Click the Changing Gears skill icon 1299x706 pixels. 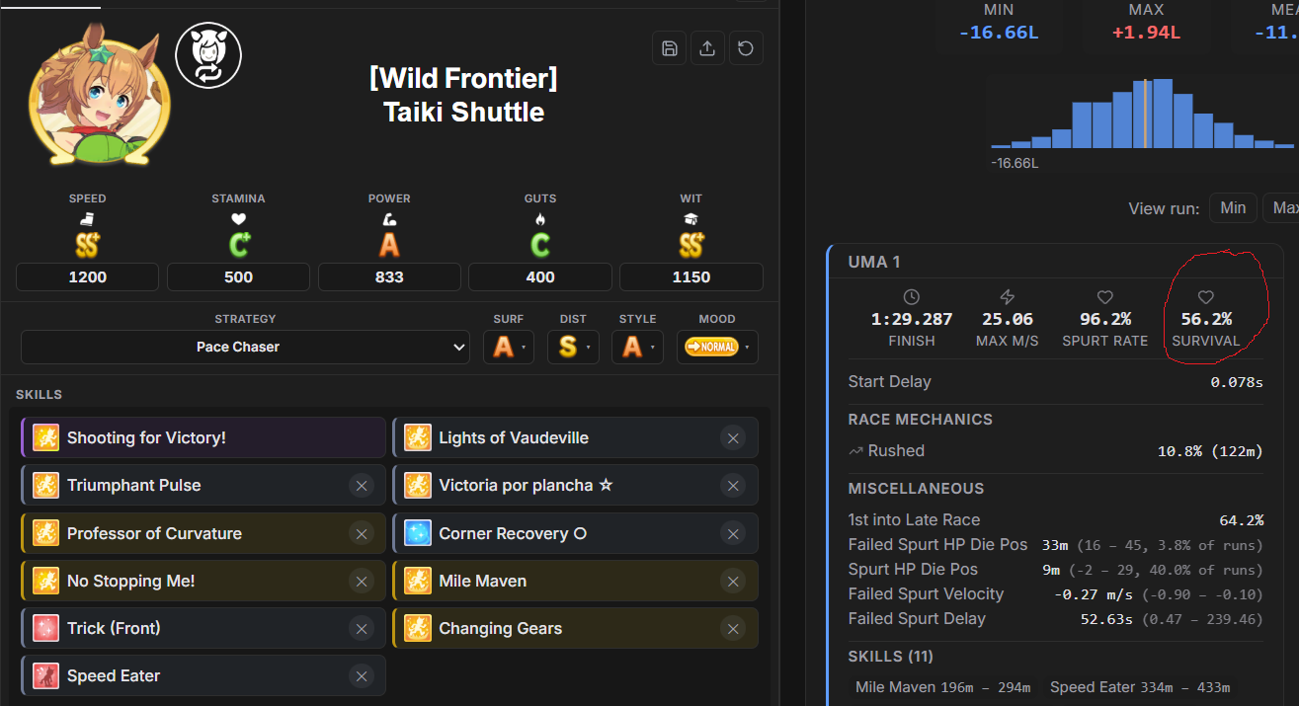click(x=418, y=628)
